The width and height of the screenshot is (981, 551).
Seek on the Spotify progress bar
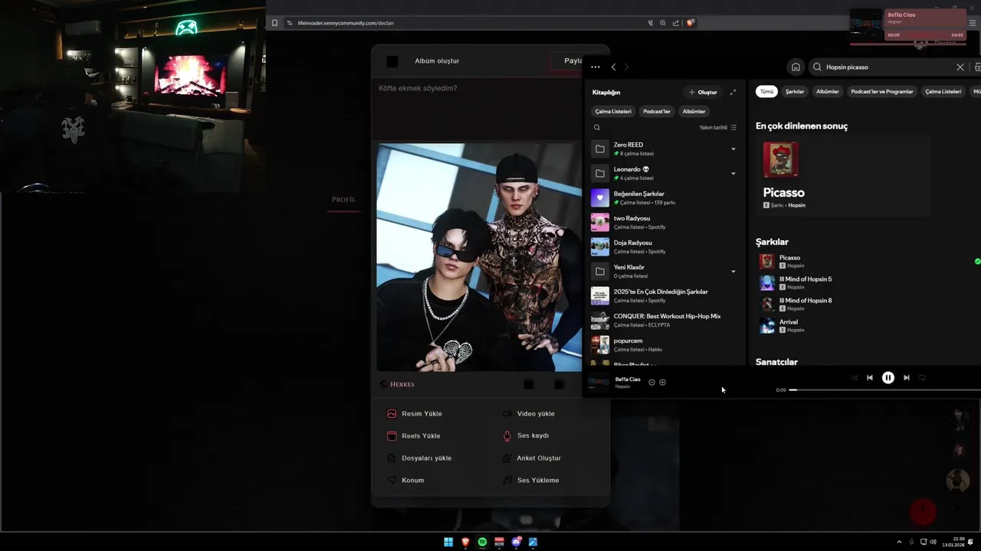(885, 390)
